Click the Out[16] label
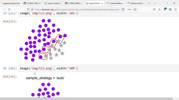179x100 pixels. coord(10,77)
